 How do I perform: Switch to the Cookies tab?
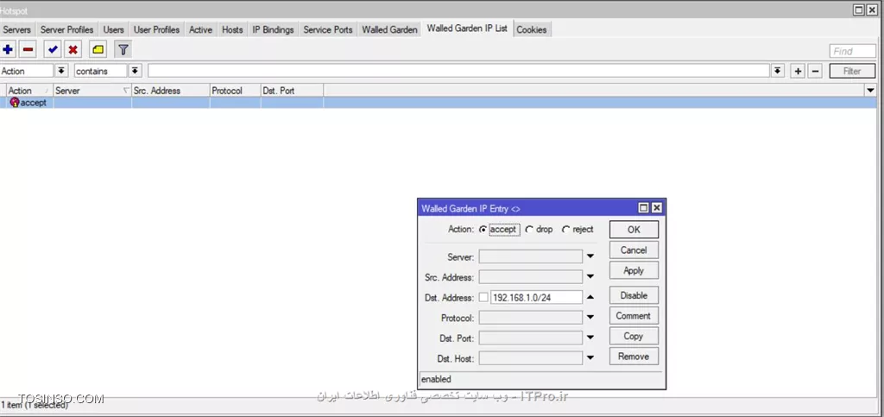pos(532,30)
